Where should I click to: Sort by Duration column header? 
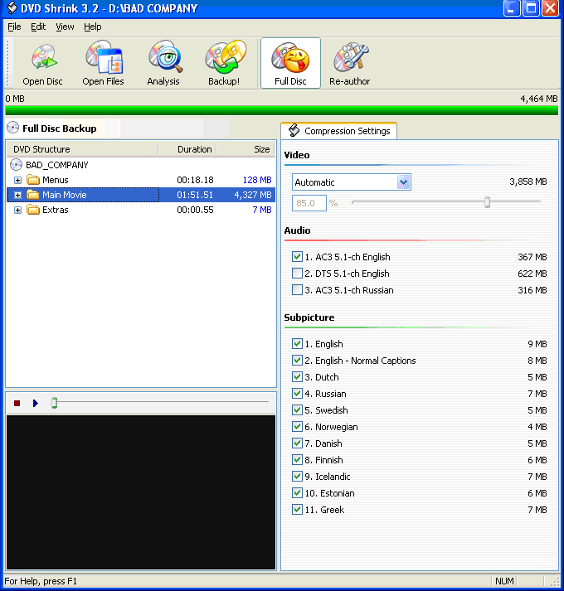187,149
